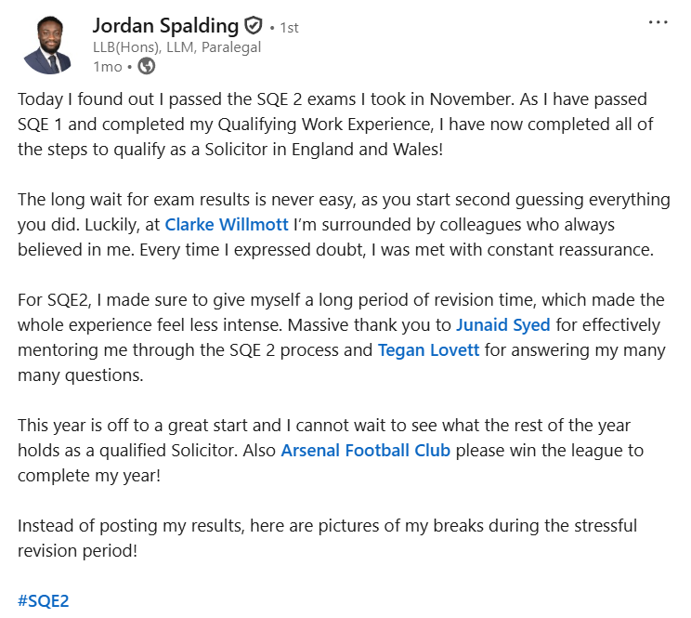Click the verified badge beside Jordan Spalding

point(253,26)
